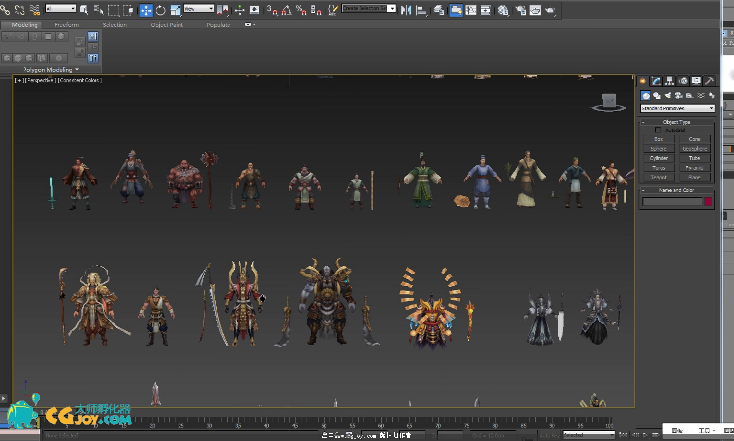Collapse the Object Type rollout
Screen dimensions: 734x441
[x=677, y=122]
